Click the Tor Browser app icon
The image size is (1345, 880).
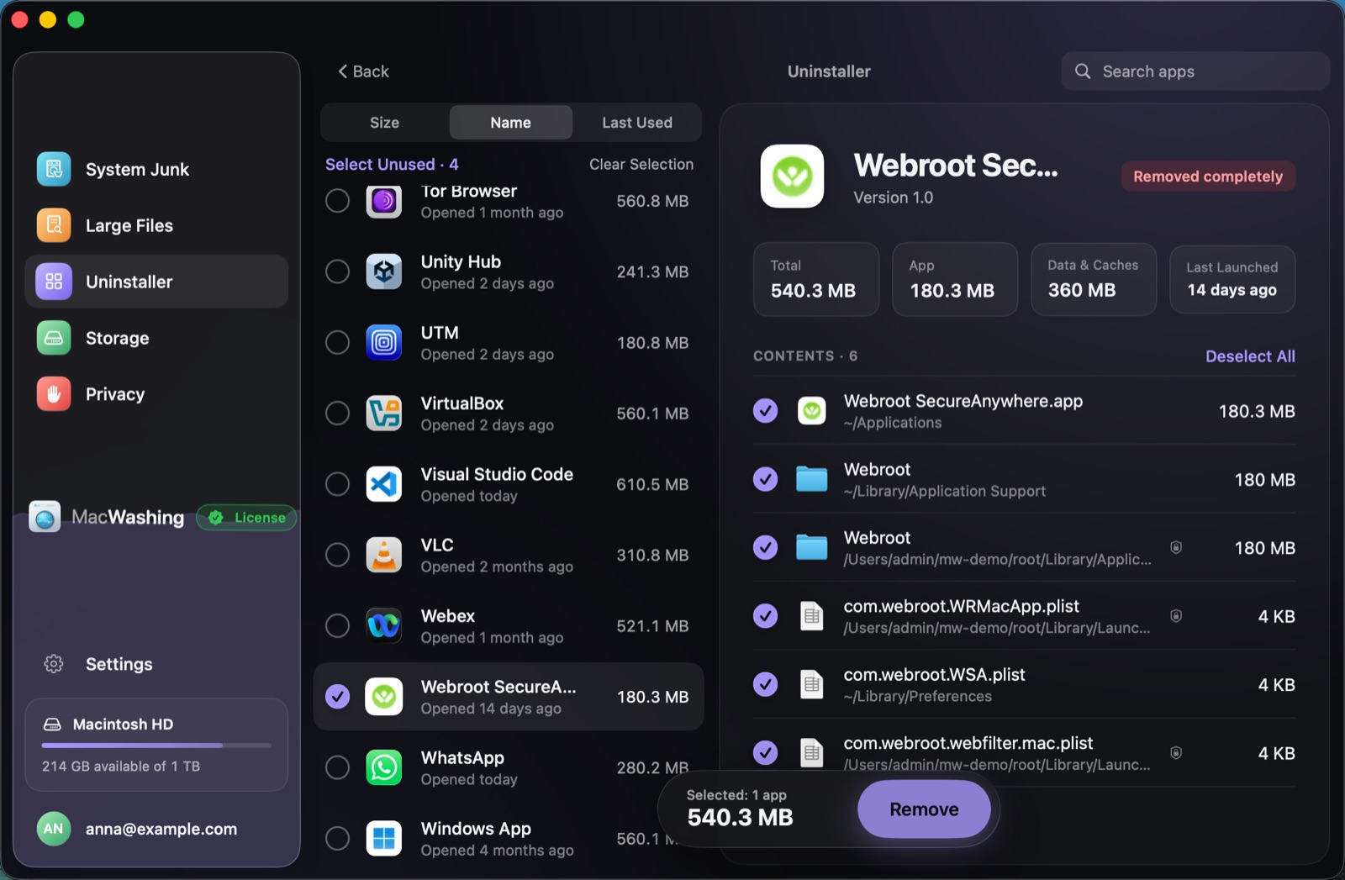click(384, 201)
